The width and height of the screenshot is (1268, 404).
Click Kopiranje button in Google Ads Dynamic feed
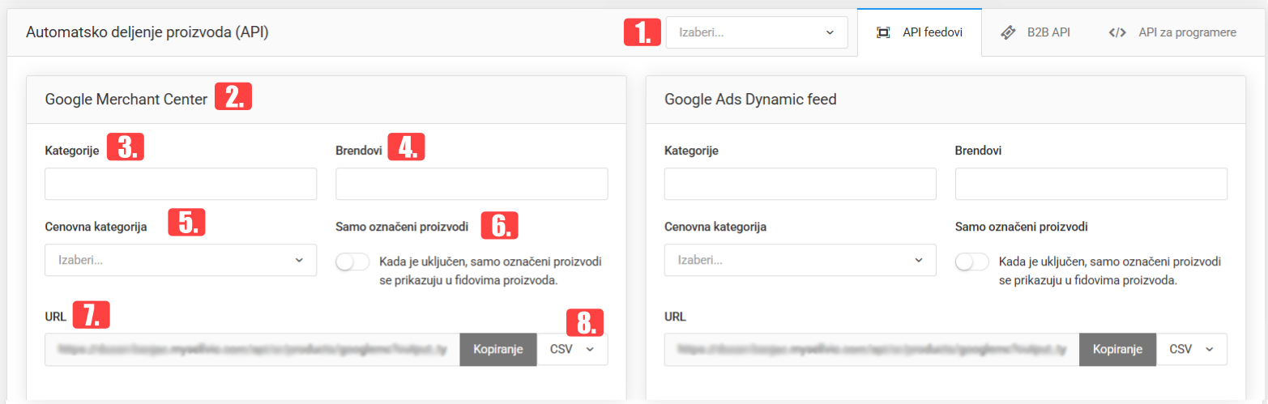pos(1118,350)
